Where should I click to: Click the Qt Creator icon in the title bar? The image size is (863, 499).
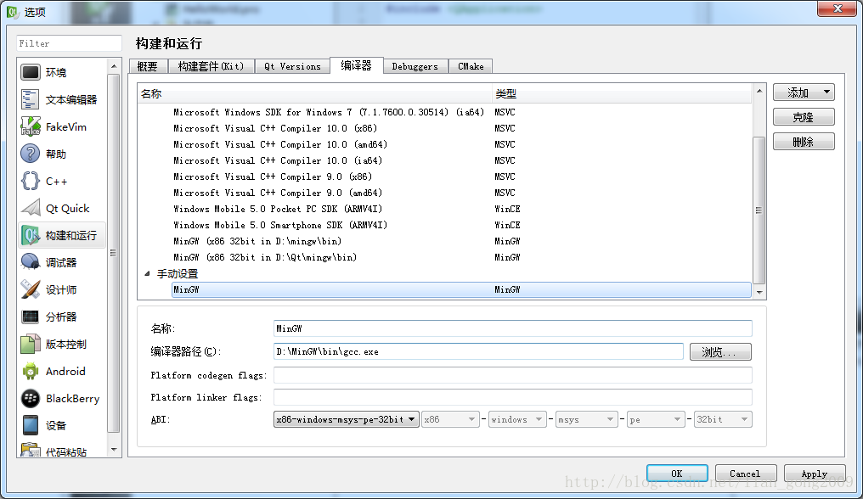(14, 12)
